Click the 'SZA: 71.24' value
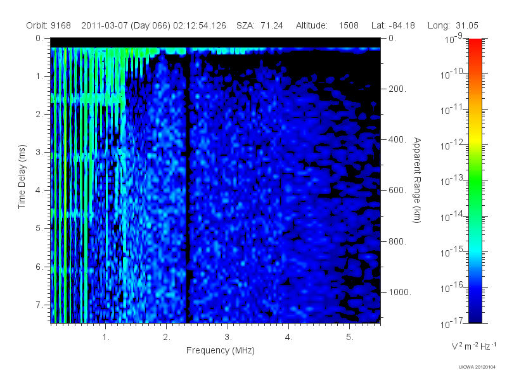This screenshot has height=380, width=507. 260,25
